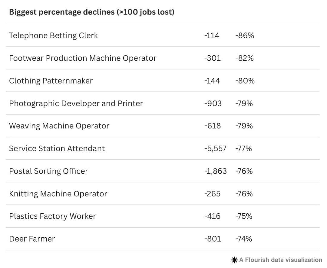Viewport: 327px width, 268px height.
Task: Click the Clothing Patternmaker occupation name
Action: pos(51,81)
